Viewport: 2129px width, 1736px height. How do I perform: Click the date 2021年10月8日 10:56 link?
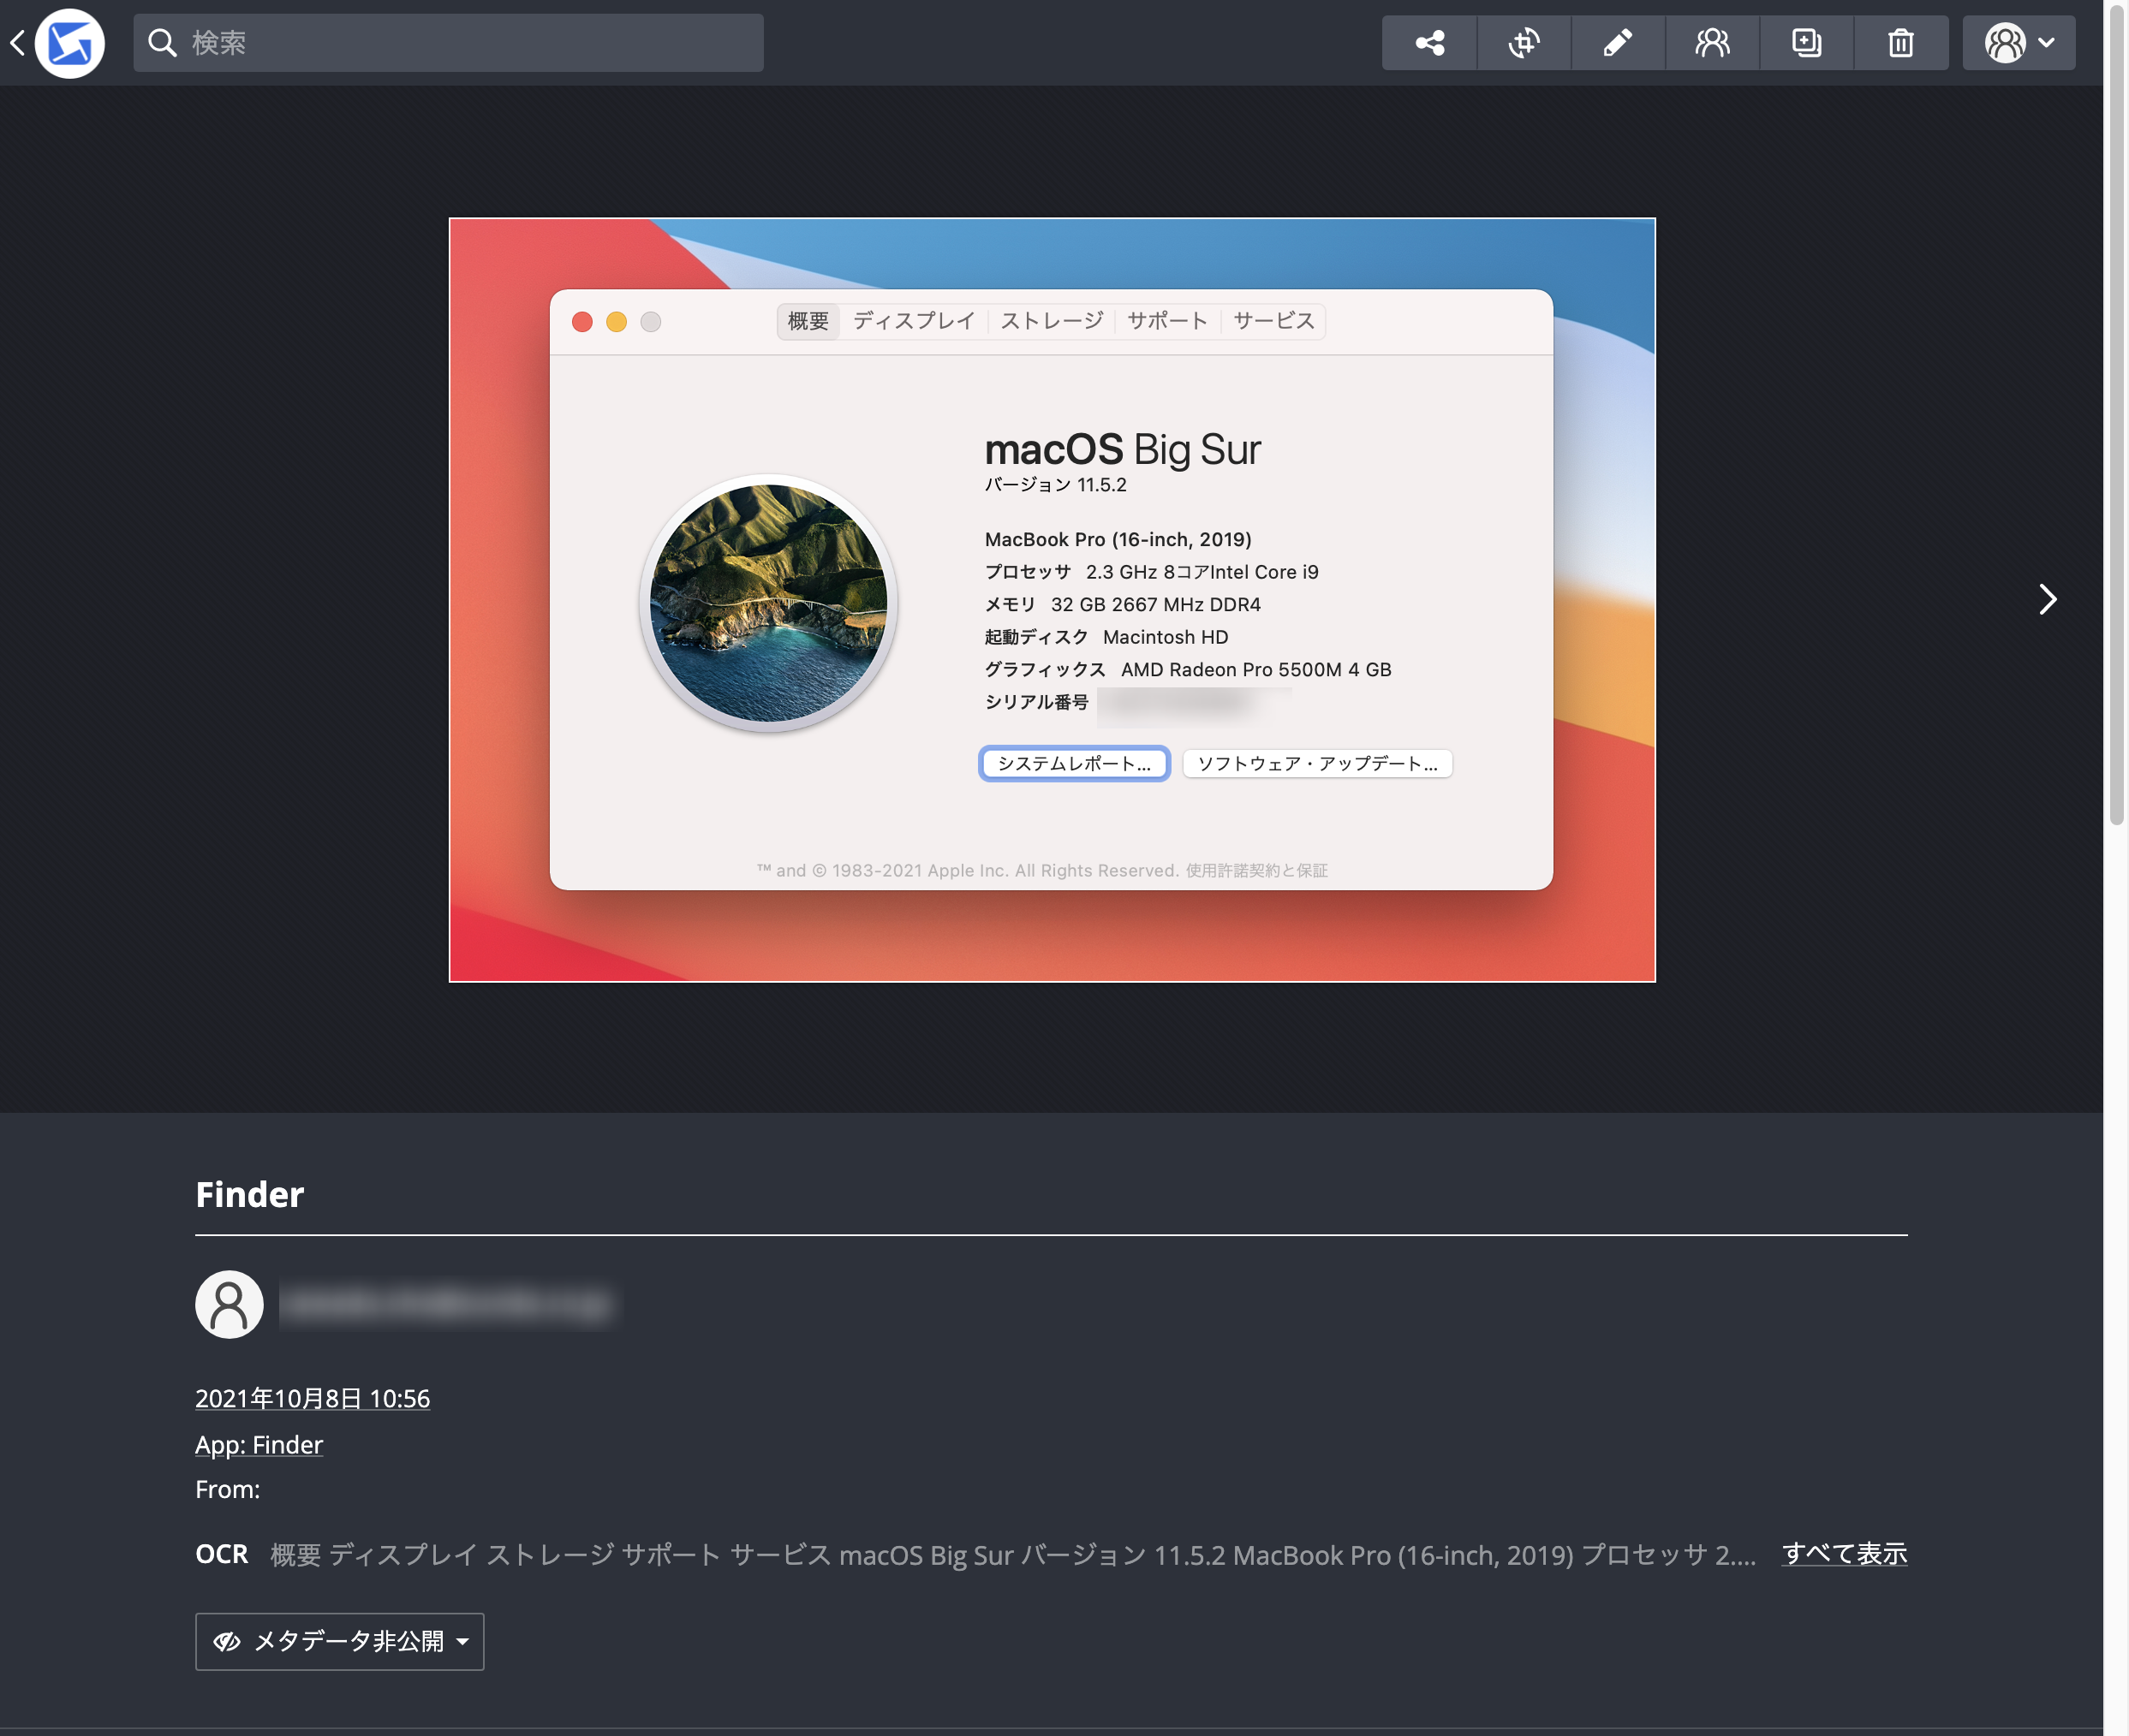tap(312, 1398)
